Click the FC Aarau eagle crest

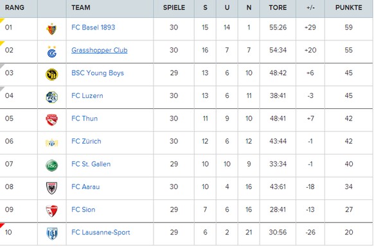pyautogui.click(x=51, y=188)
